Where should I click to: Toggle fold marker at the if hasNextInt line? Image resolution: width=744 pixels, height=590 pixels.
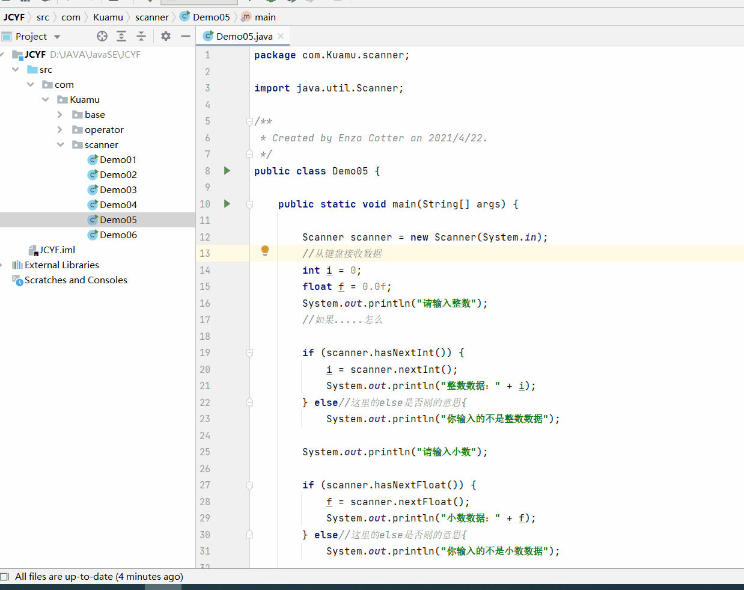coord(249,353)
